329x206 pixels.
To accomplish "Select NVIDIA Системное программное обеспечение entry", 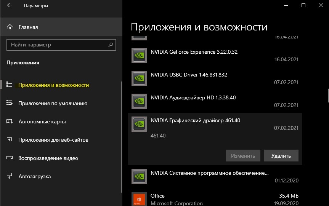I will tap(209, 173).
